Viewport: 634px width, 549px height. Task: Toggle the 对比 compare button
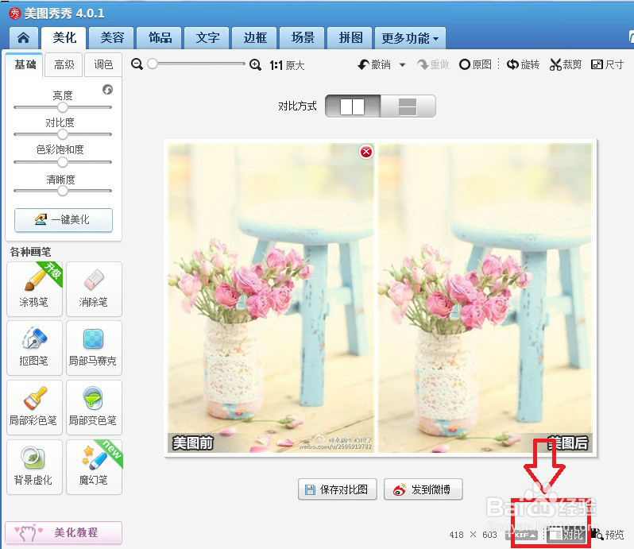(x=566, y=535)
